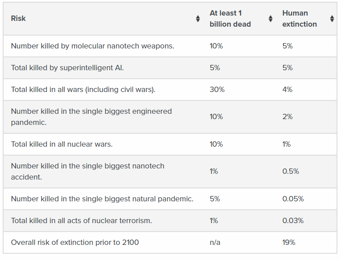Click the 0.05% natural pandemic extinction value
Screen dimensions: 341x260
293,199
